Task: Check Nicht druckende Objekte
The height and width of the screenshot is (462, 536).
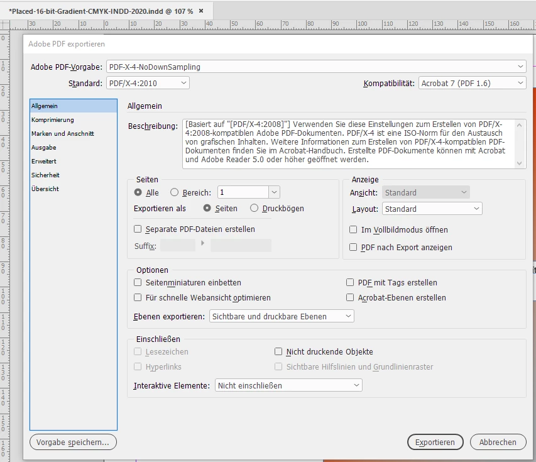Action: [278, 351]
